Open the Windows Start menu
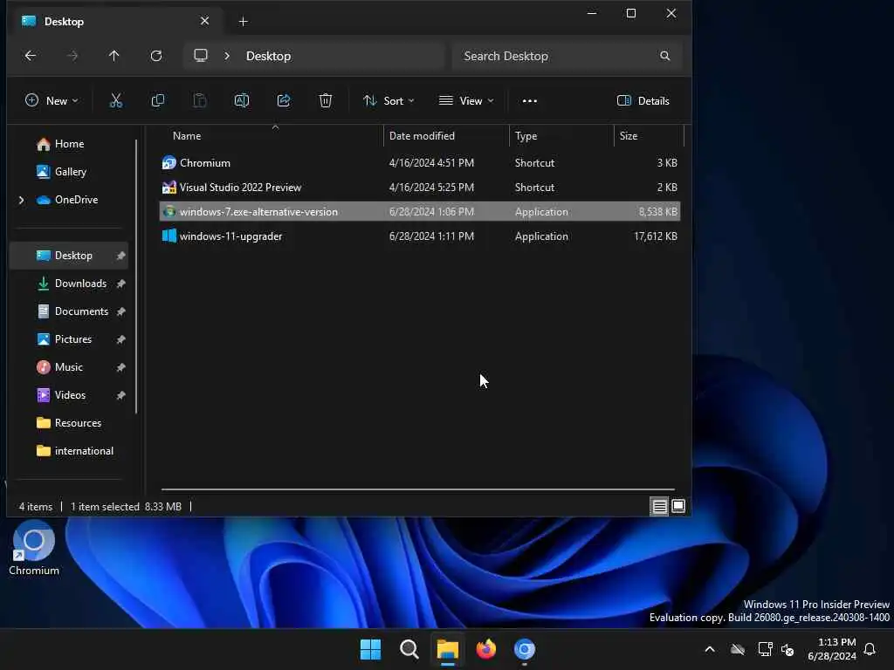The image size is (894, 670). point(370,649)
